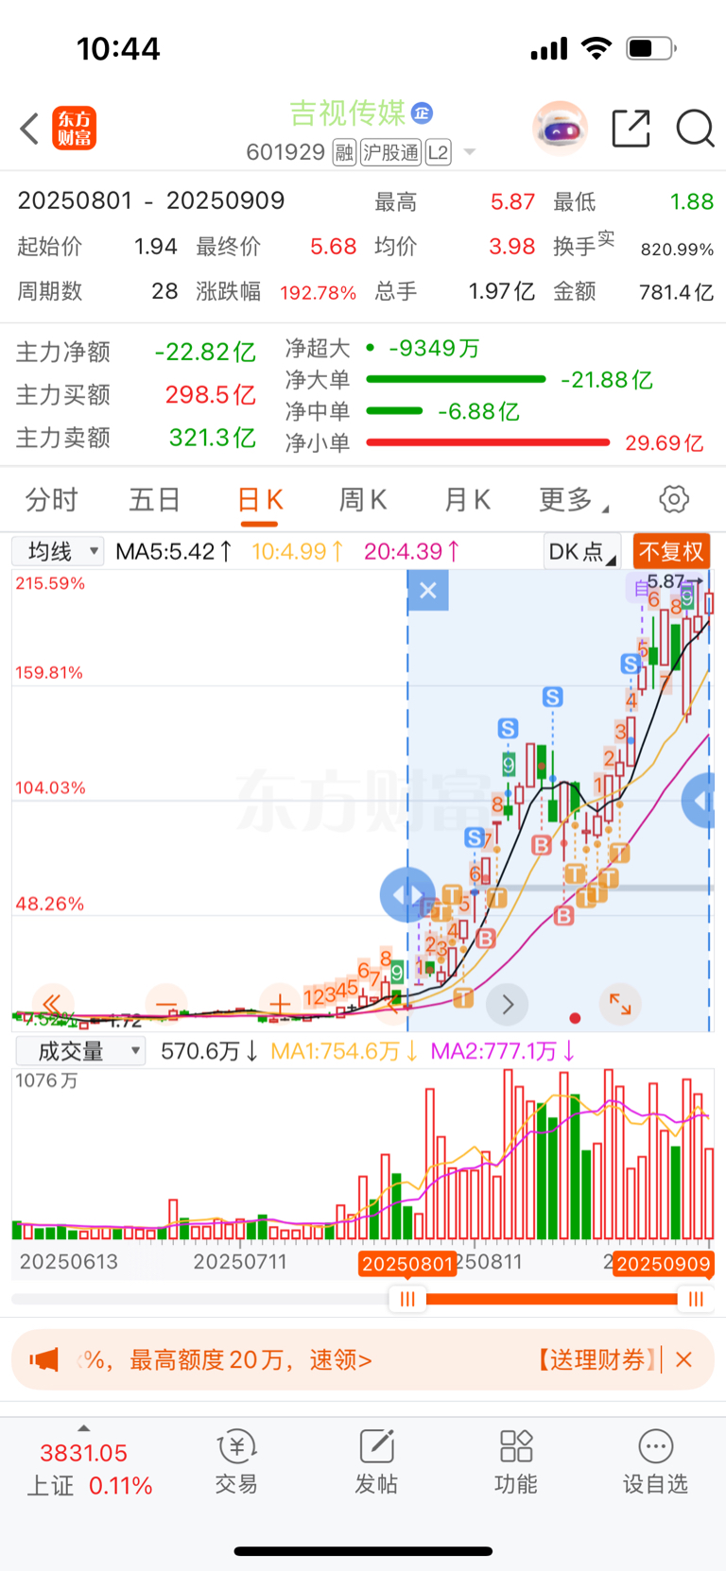Viewport: 726px width, 1572px height.
Task: Tap the battery status icon
Action: click(x=652, y=48)
